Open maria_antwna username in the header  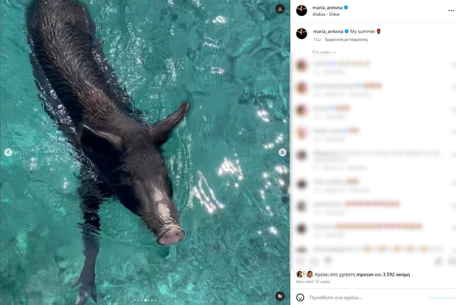(x=328, y=7)
